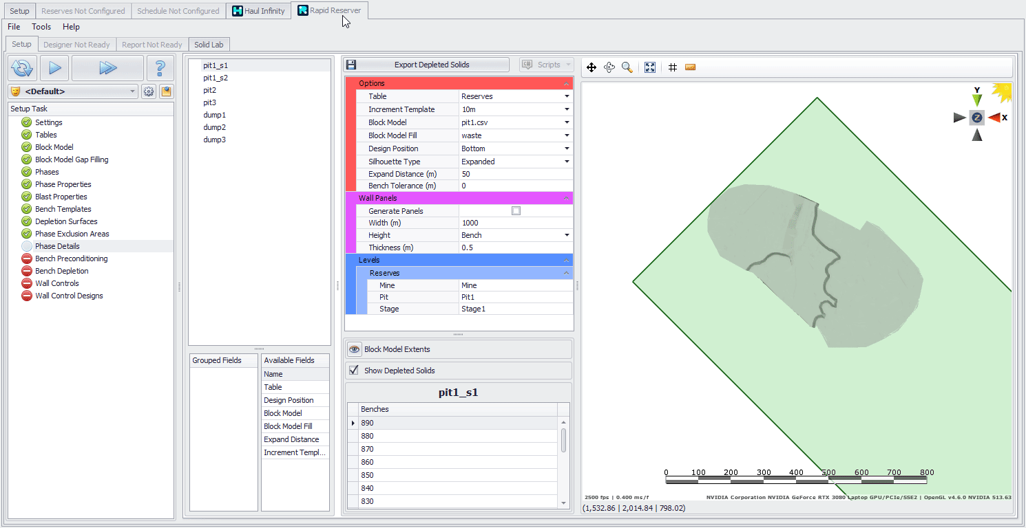The height and width of the screenshot is (528, 1026).
Task: Click the zoom-to-extents icon
Action: click(649, 67)
